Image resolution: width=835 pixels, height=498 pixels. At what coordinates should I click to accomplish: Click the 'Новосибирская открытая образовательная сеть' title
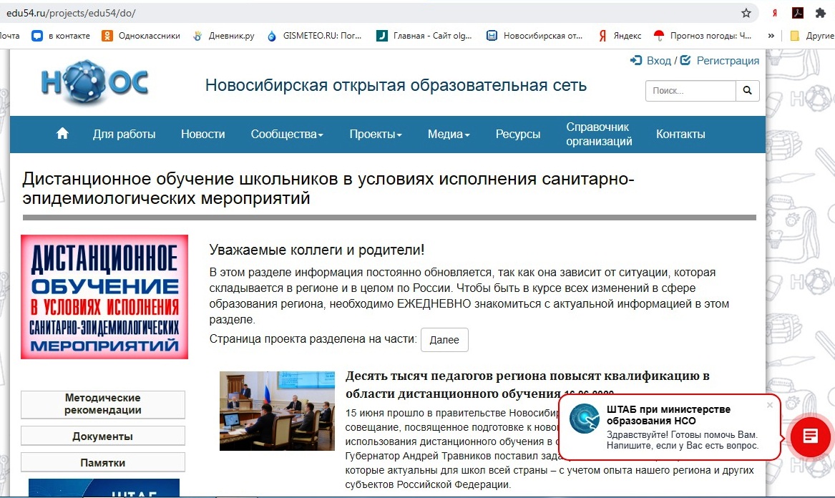396,85
